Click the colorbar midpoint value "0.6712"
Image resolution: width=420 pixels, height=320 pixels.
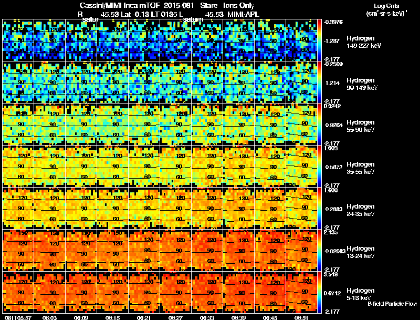(x=332, y=294)
